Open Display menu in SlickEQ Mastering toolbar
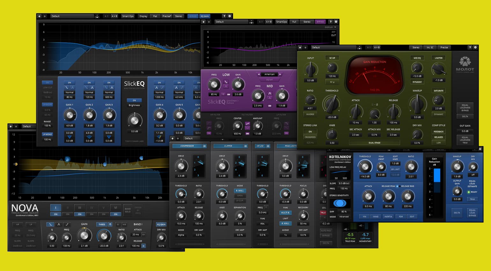The height and width of the screenshot is (271, 491). [x=143, y=16]
